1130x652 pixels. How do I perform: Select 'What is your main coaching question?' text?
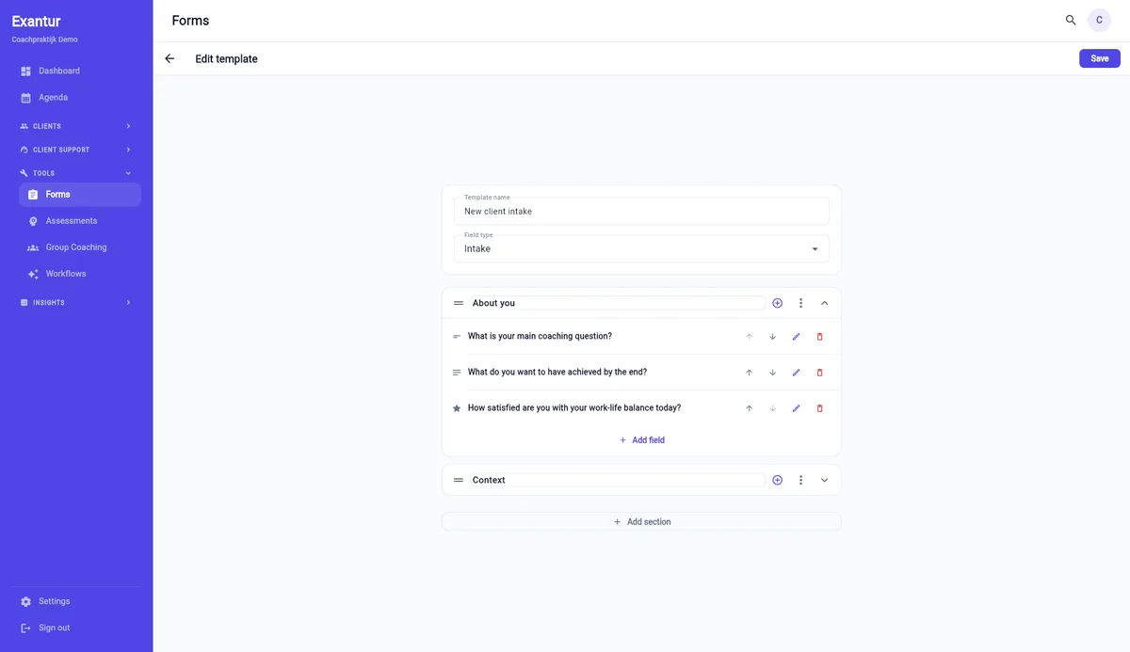tap(540, 336)
